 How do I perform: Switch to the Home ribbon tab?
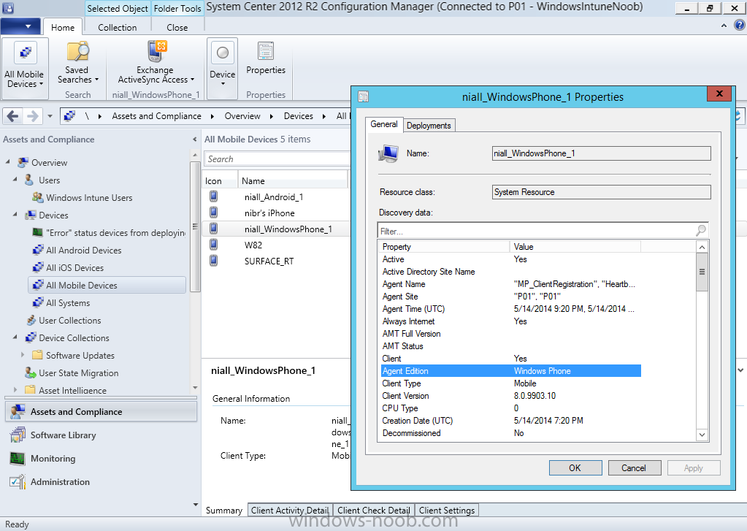62,28
